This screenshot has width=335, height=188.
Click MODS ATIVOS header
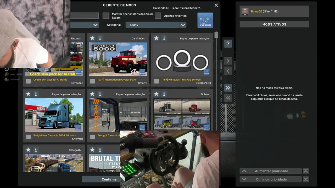coord(274,24)
